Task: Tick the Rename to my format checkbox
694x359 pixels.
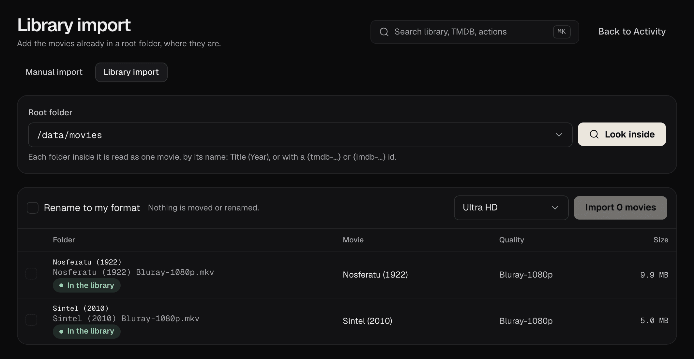Action: point(33,208)
